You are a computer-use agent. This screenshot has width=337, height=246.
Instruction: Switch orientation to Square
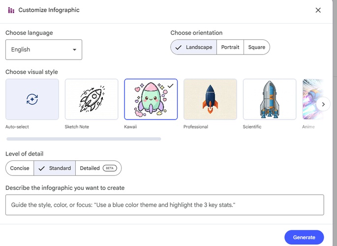(257, 47)
